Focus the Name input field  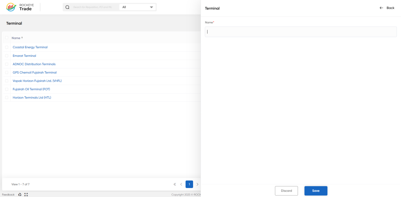[x=301, y=32]
